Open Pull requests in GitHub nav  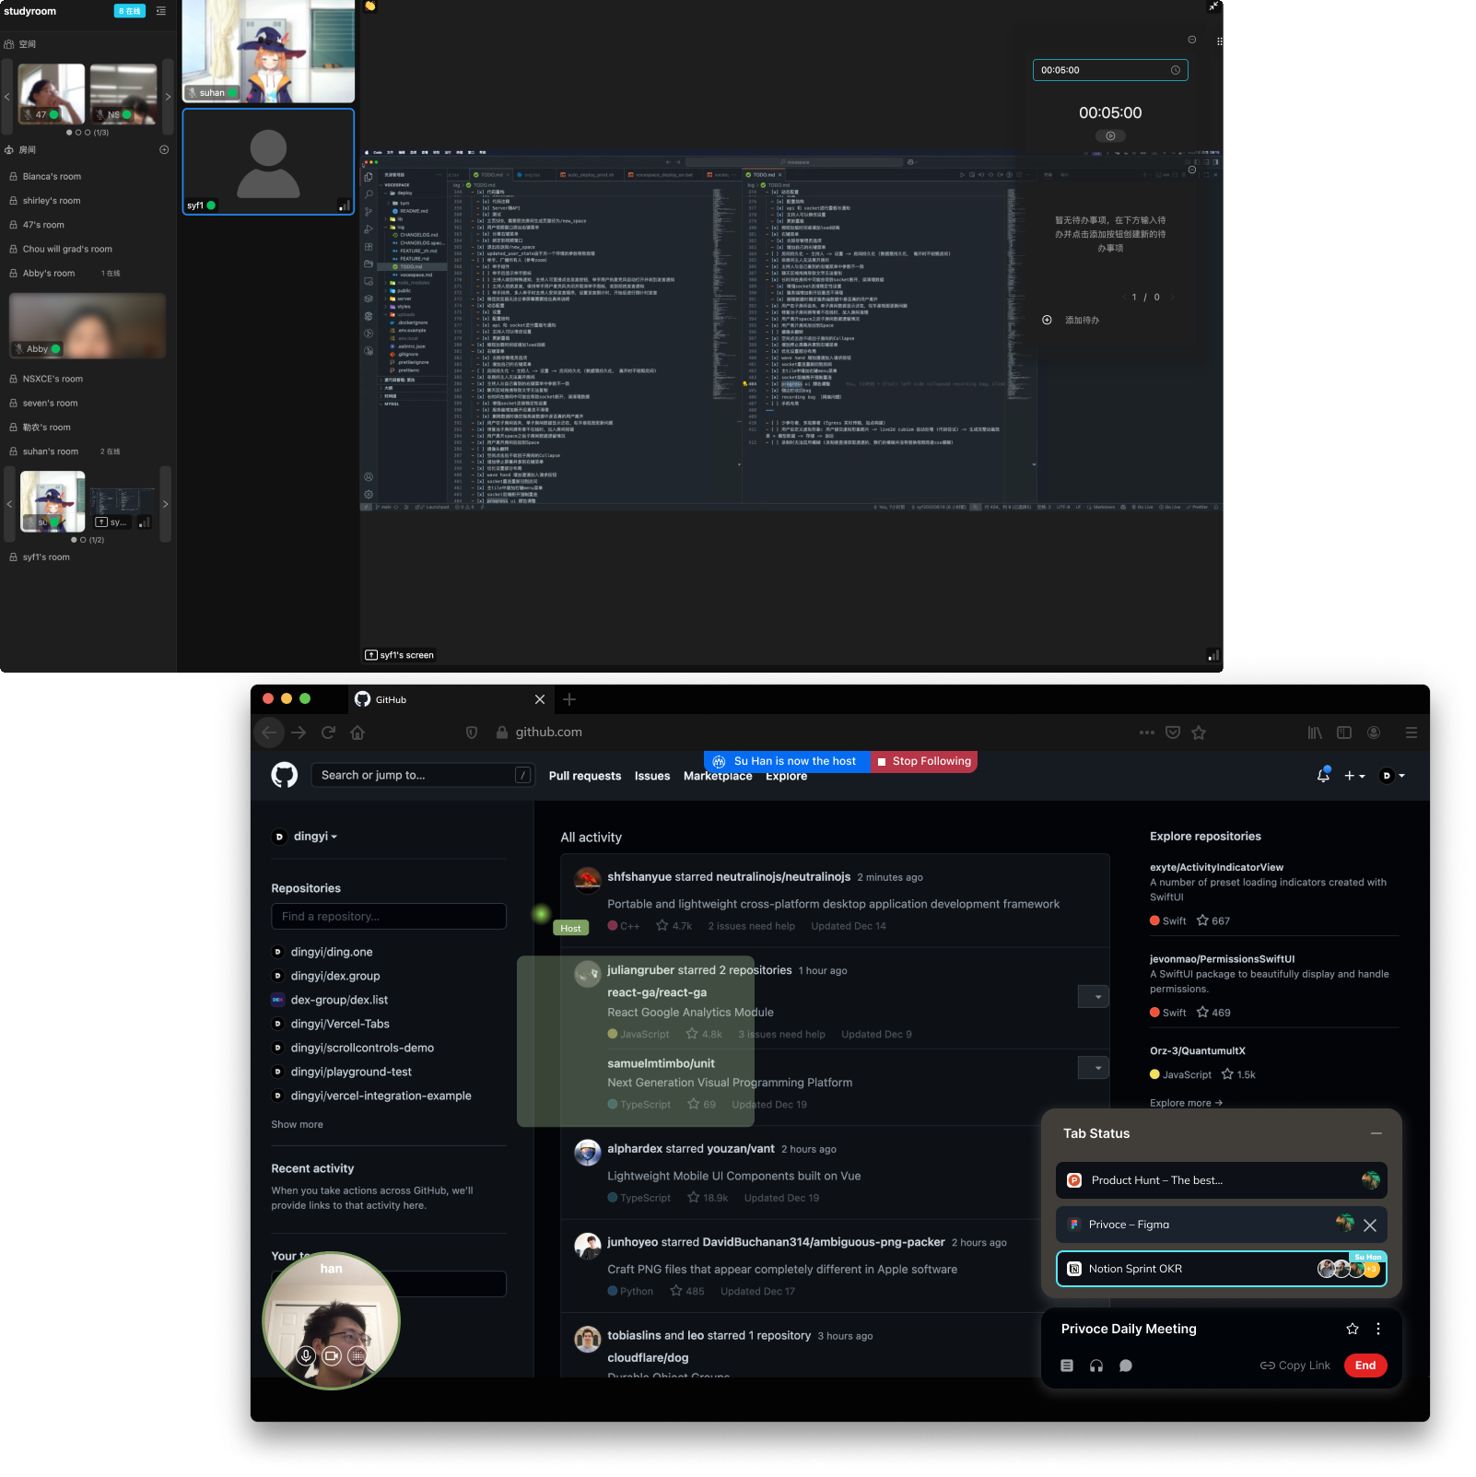click(x=584, y=776)
